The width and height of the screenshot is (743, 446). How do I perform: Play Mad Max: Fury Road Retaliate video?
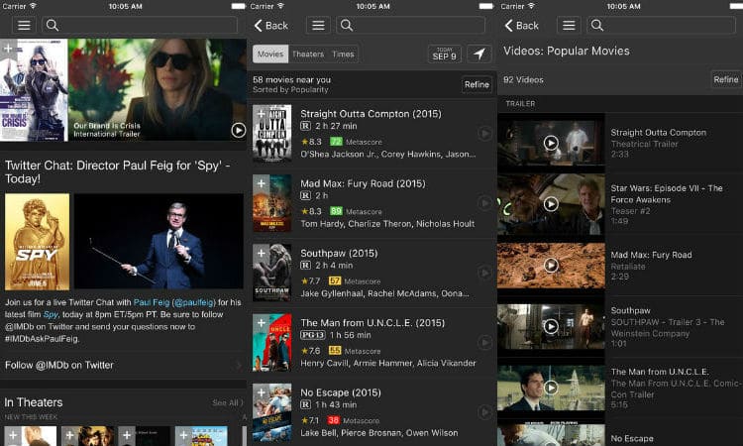pyautogui.click(x=551, y=265)
